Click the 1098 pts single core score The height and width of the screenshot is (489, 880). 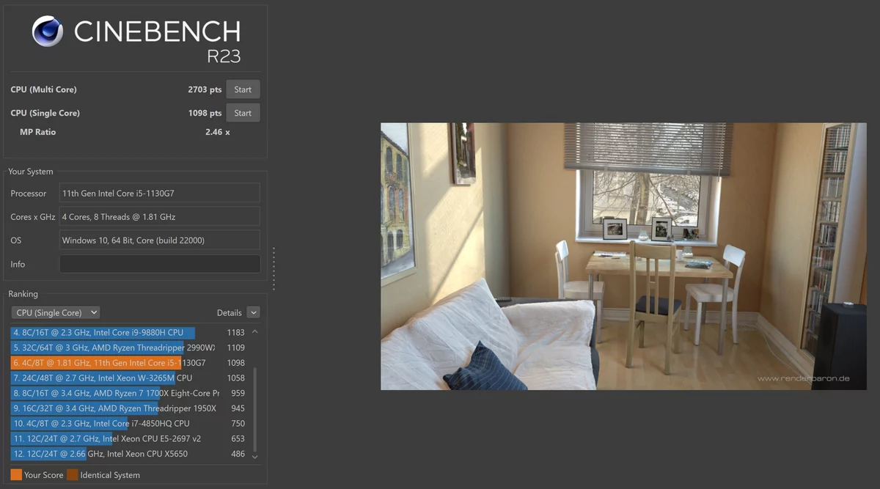205,113
